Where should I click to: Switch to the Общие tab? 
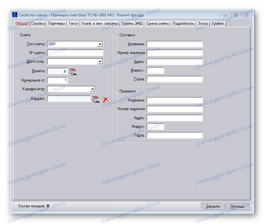(x=22, y=24)
